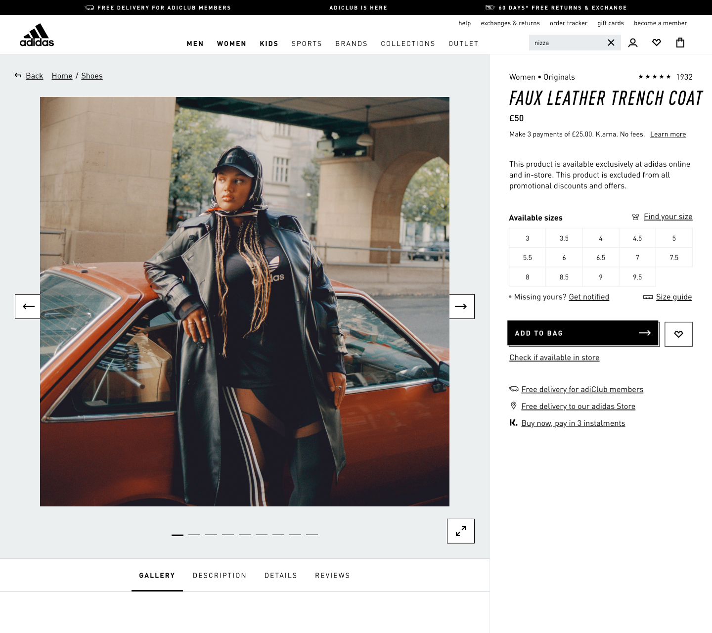Clear the search field with the X icon

tap(611, 43)
